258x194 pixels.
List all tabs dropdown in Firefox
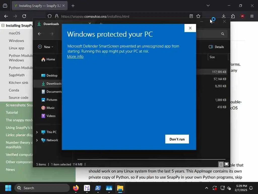(208, 6)
